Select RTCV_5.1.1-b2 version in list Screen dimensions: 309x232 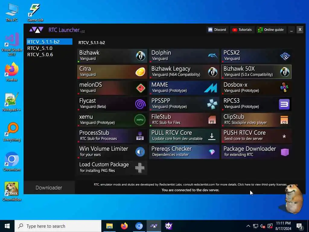(x=49, y=42)
